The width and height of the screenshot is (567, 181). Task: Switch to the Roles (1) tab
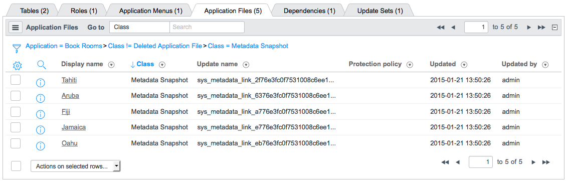pyautogui.click(x=84, y=11)
